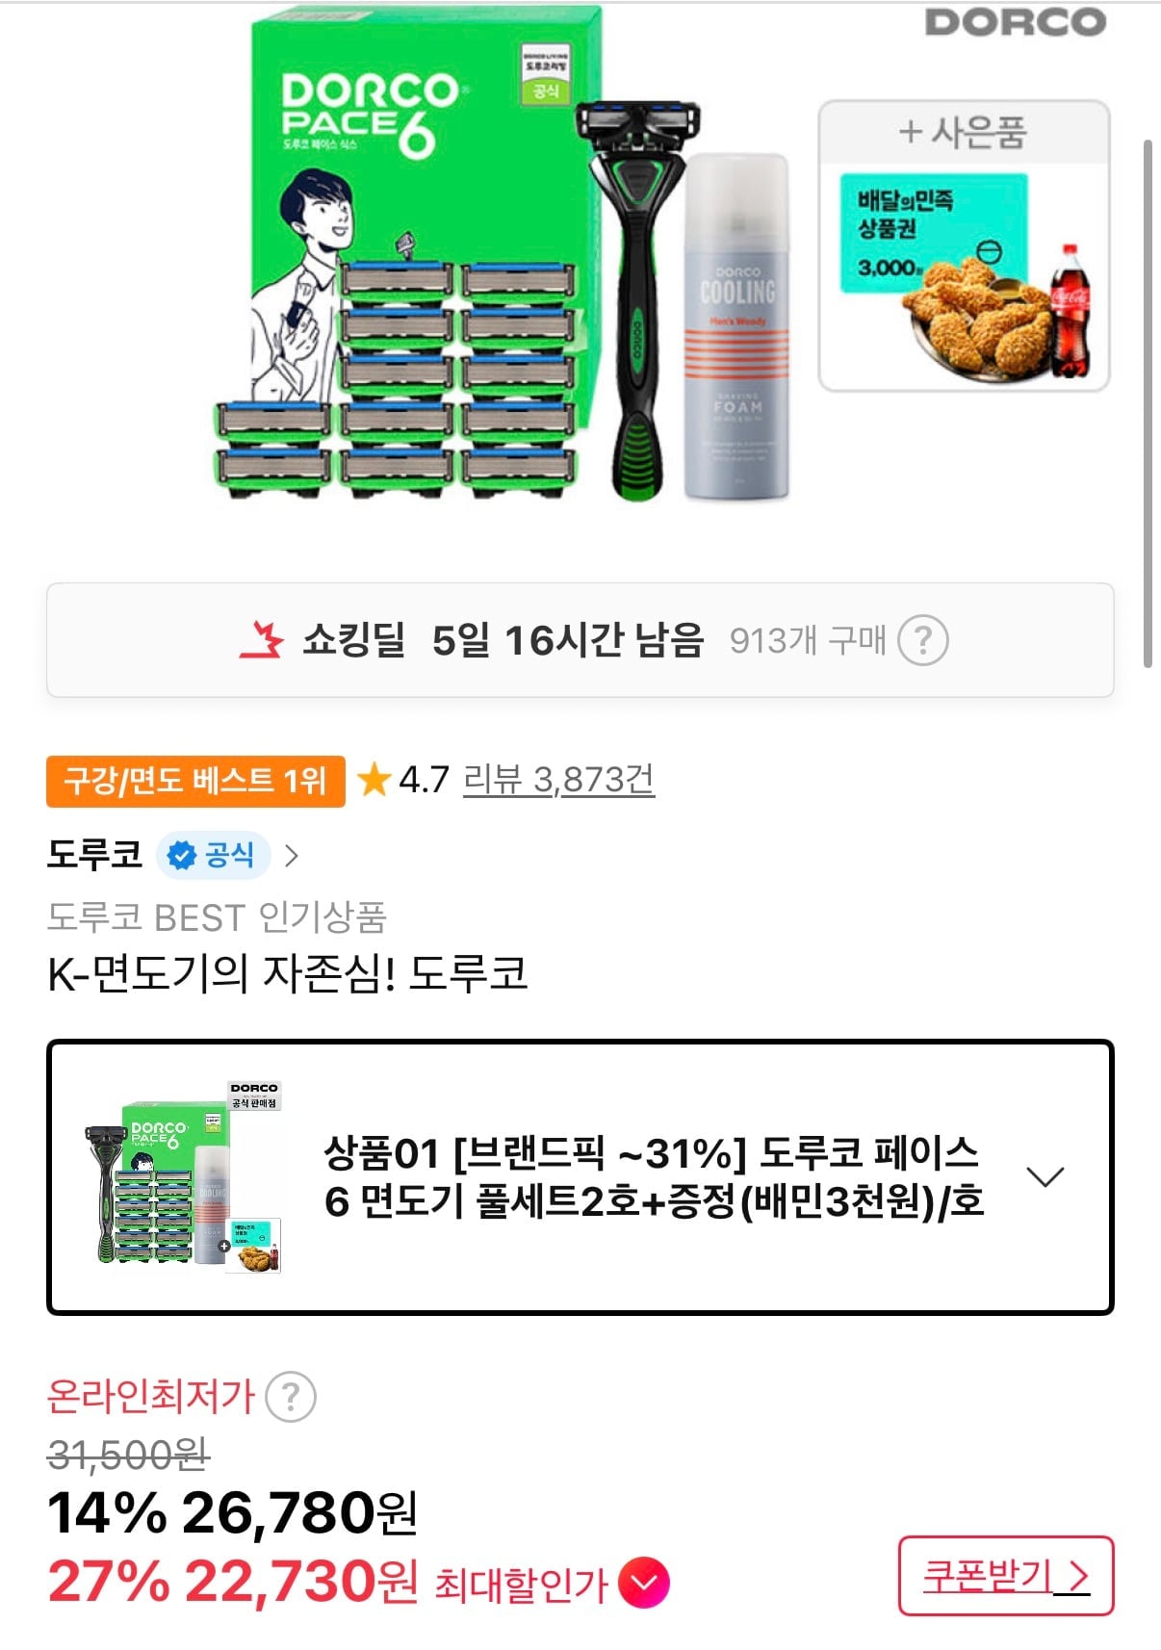1161x1650 pixels.
Task: Click the page vertical scrollbar
Action: (x=1148, y=404)
